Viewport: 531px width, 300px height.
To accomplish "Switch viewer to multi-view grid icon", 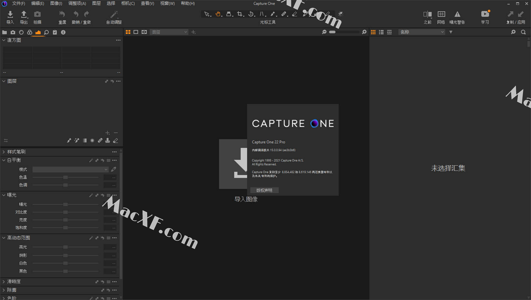I will click(128, 32).
